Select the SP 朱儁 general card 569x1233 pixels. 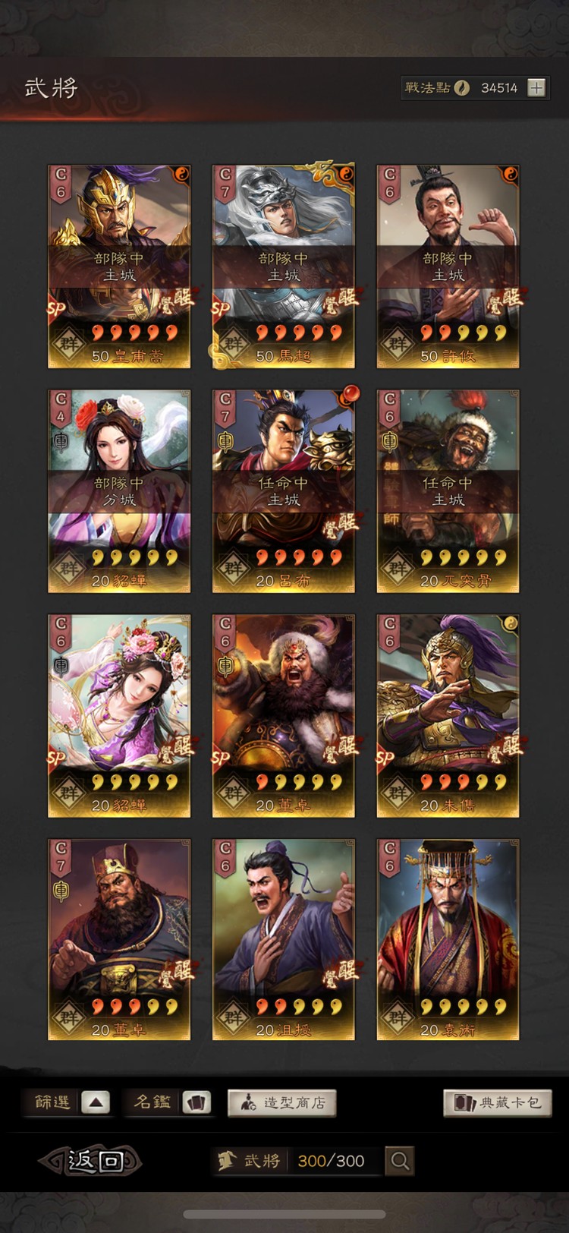448,716
